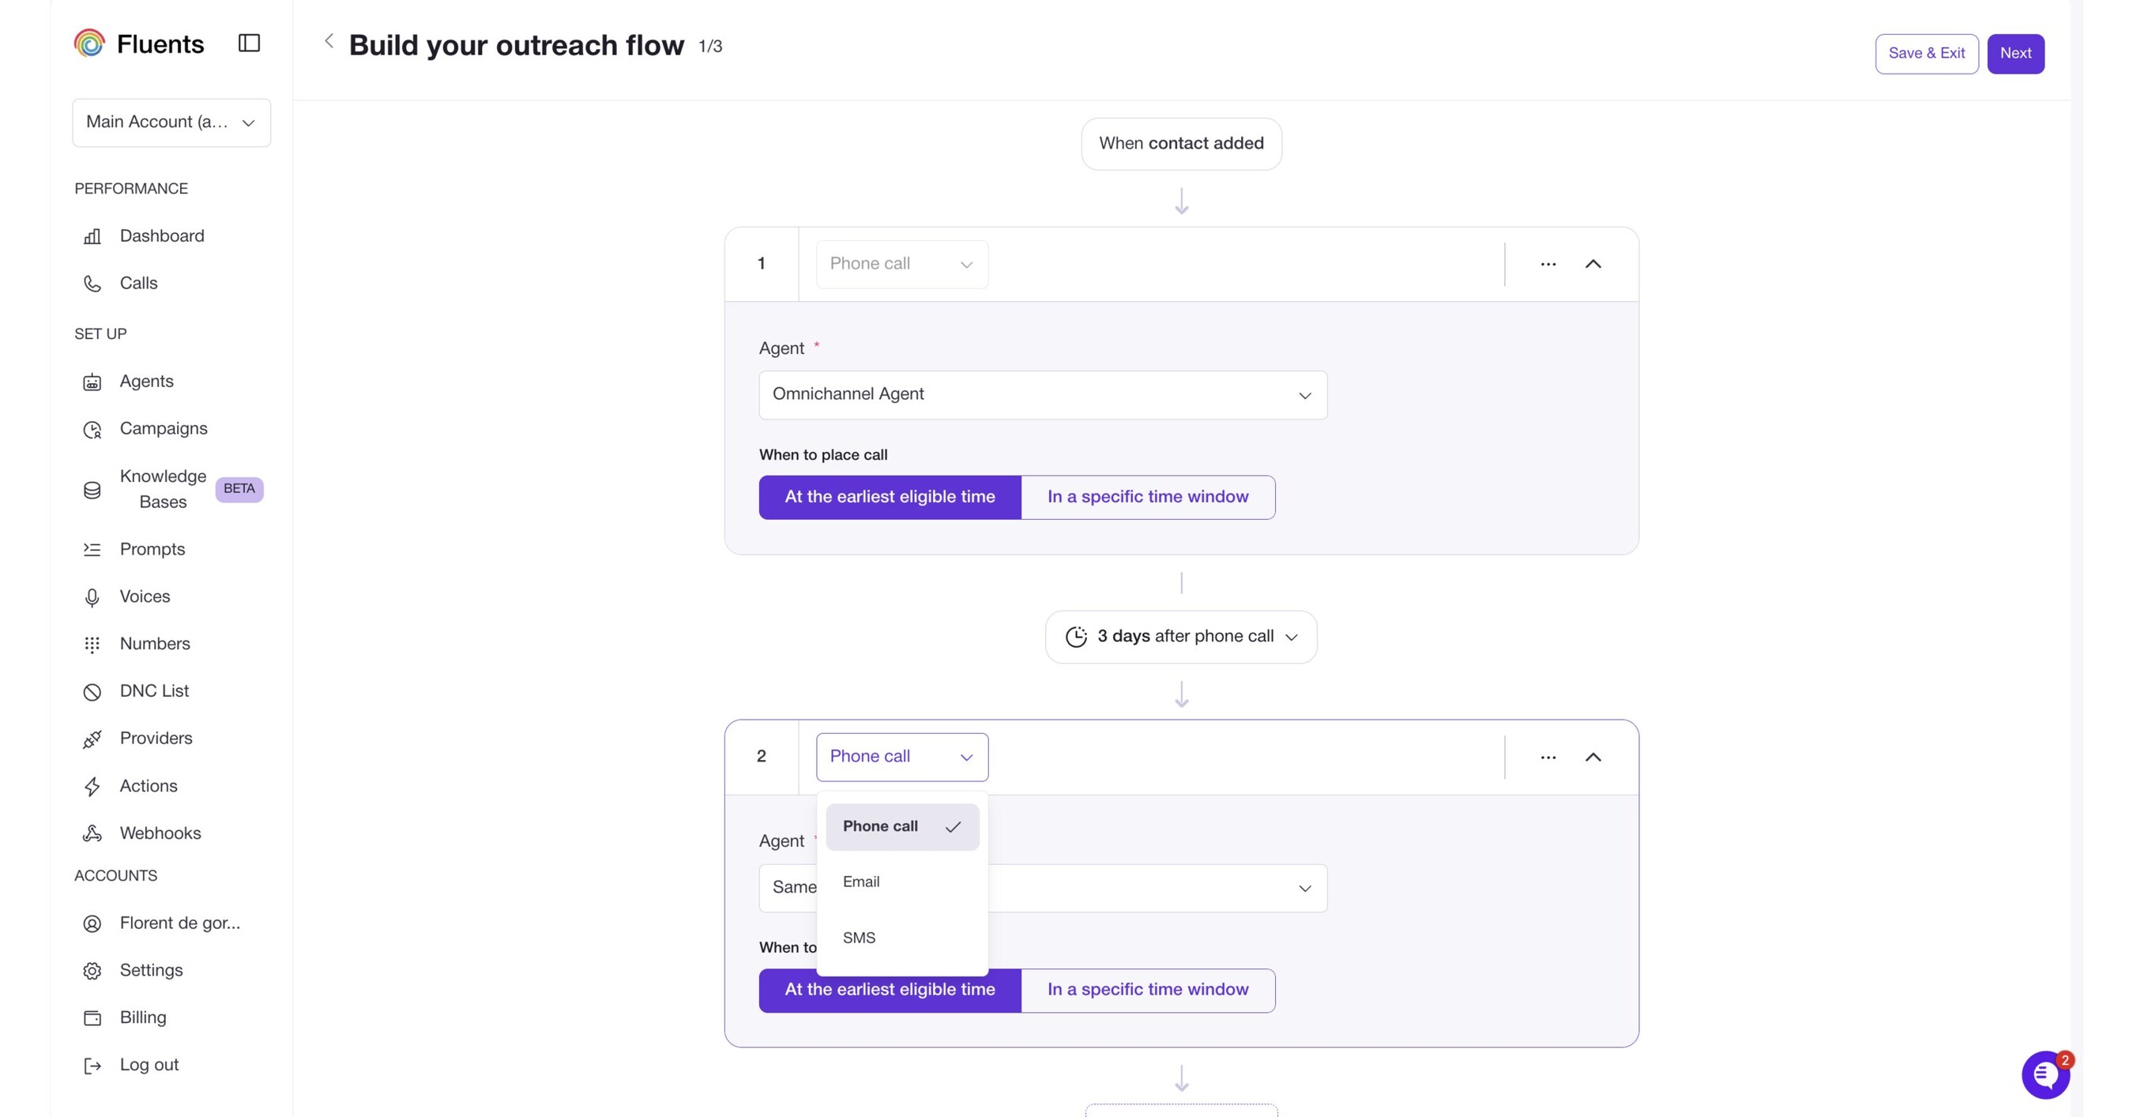Screen dimensions: 2133x1117
Task: Keep step 2 at earliest eligible time
Action: pos(890,990)
